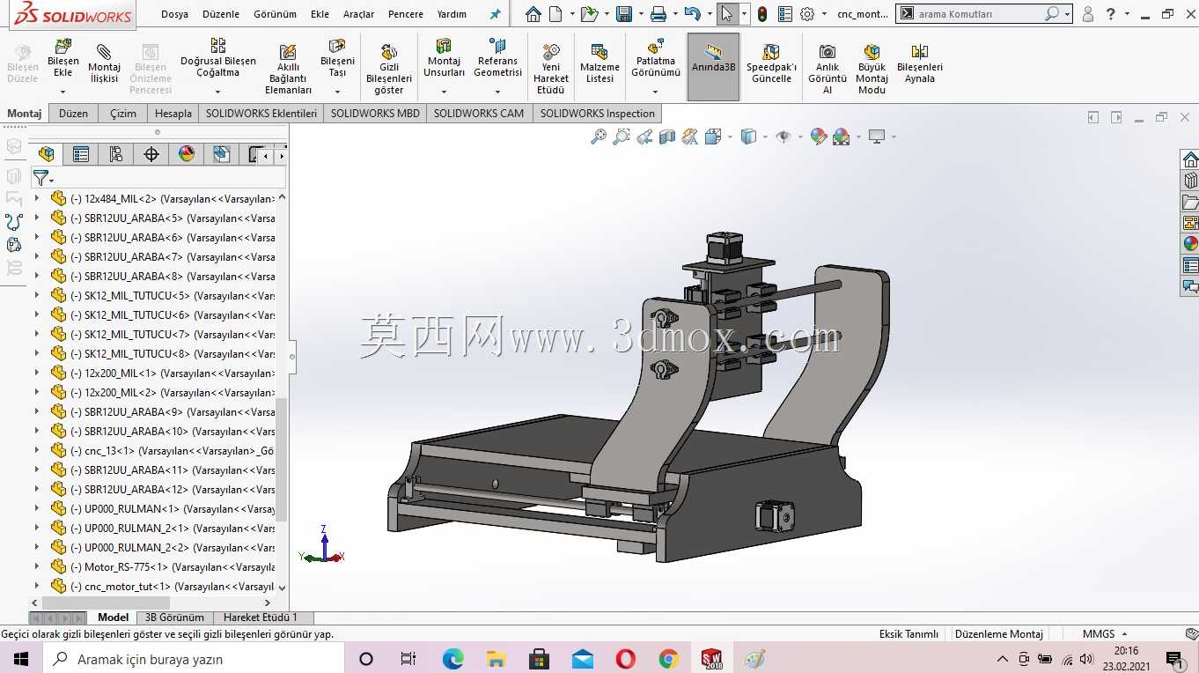This screenshot has height=673, width=1199.
Task: Click the feature tree filter funnel
Action: [40, 178]
